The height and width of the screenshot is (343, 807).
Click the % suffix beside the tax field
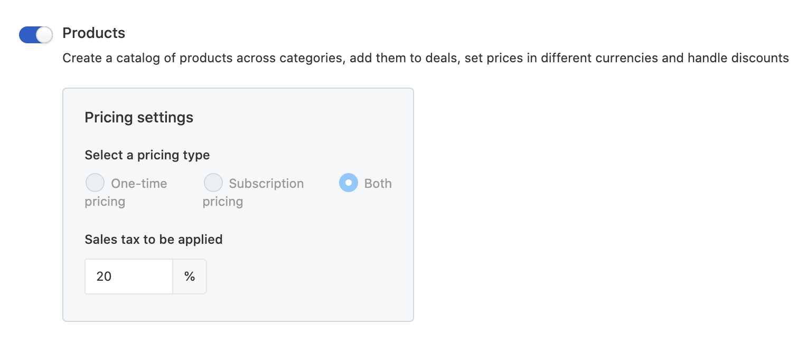(x=190, y=276)
